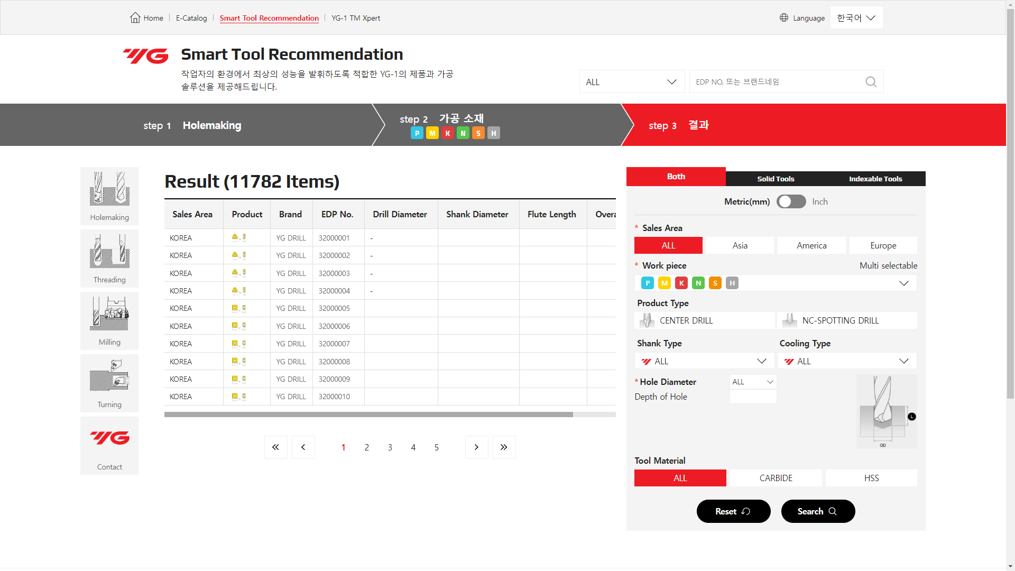Click the Depth of Hole input field

tap(753, 397)
